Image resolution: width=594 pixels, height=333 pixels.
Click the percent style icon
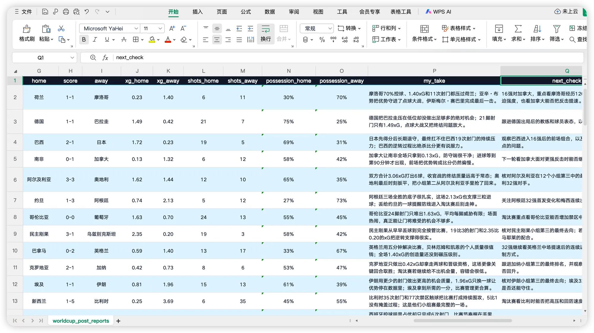322,40
